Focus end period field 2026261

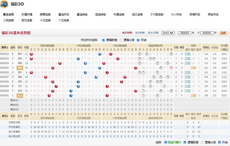point(207,33)
